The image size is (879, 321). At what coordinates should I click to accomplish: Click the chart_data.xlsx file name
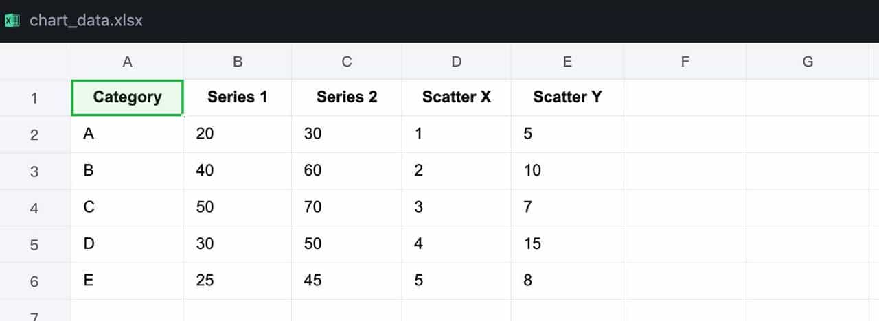pyautogui.click(x=86, y=21)
